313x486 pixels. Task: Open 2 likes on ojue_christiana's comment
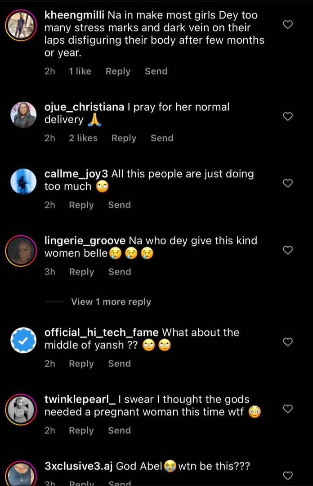click(83, 138)
